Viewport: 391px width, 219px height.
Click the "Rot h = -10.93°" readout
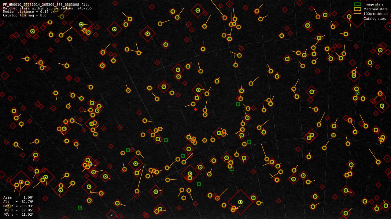pyautogui.click(x=18, y=206)
